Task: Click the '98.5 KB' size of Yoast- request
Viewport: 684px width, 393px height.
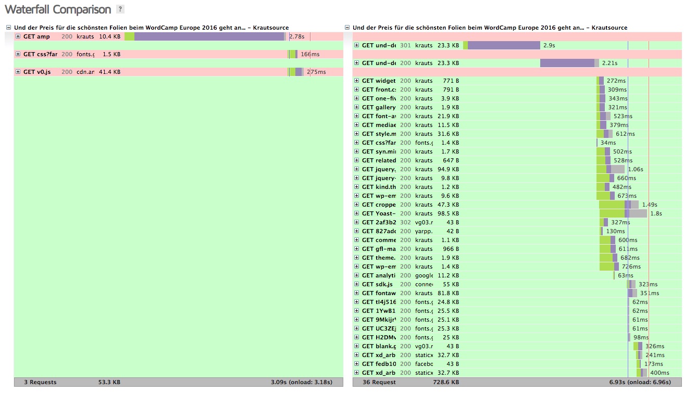Action: 448,213
